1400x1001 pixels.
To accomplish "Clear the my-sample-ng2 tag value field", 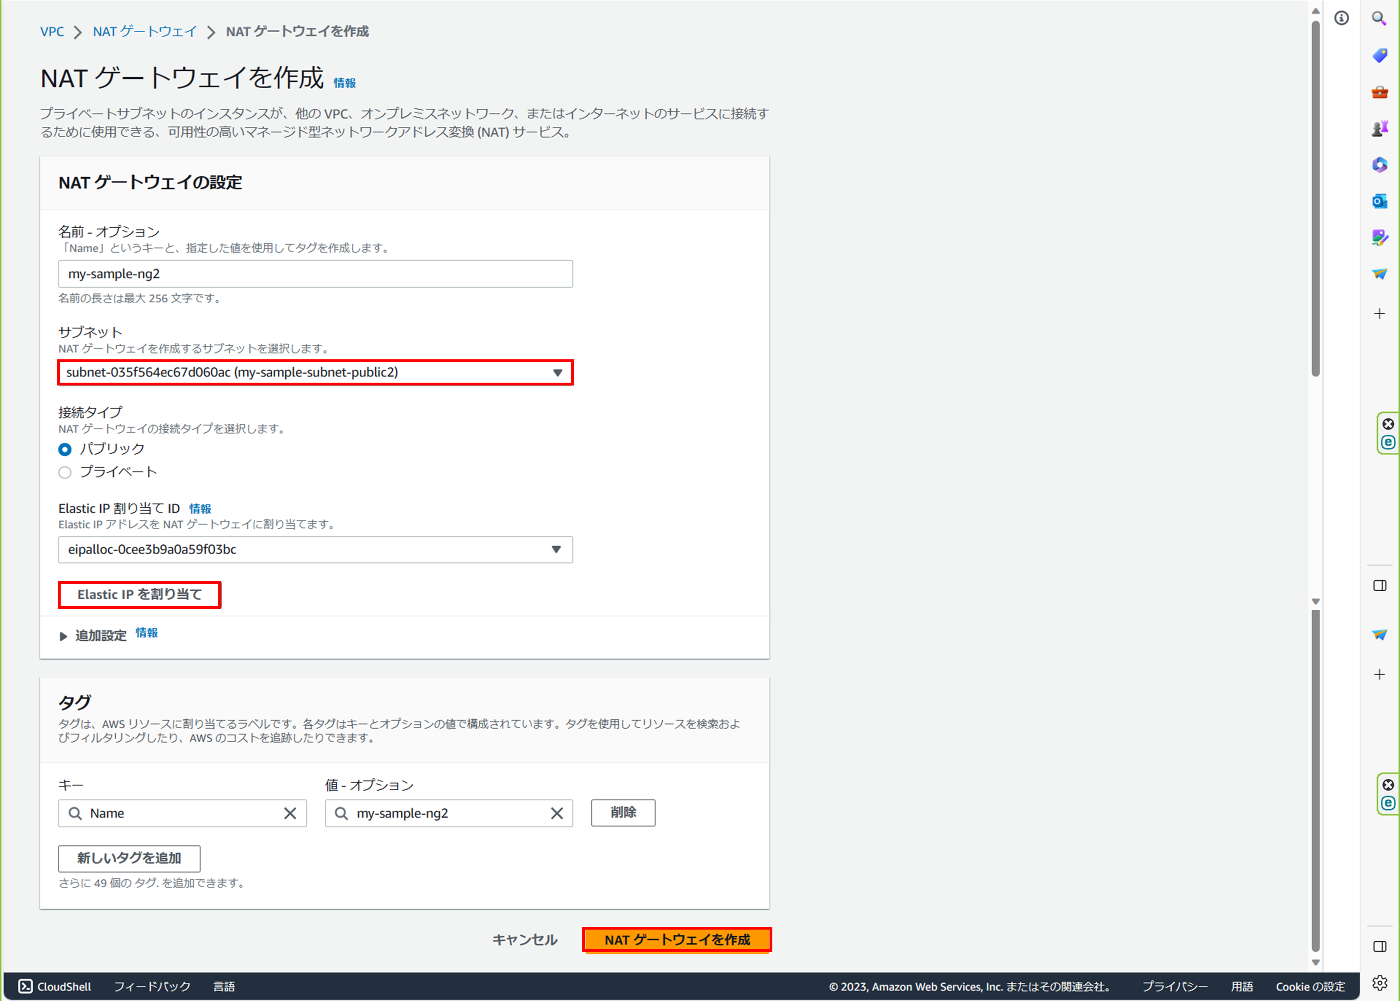I will (x=556, y=813).
